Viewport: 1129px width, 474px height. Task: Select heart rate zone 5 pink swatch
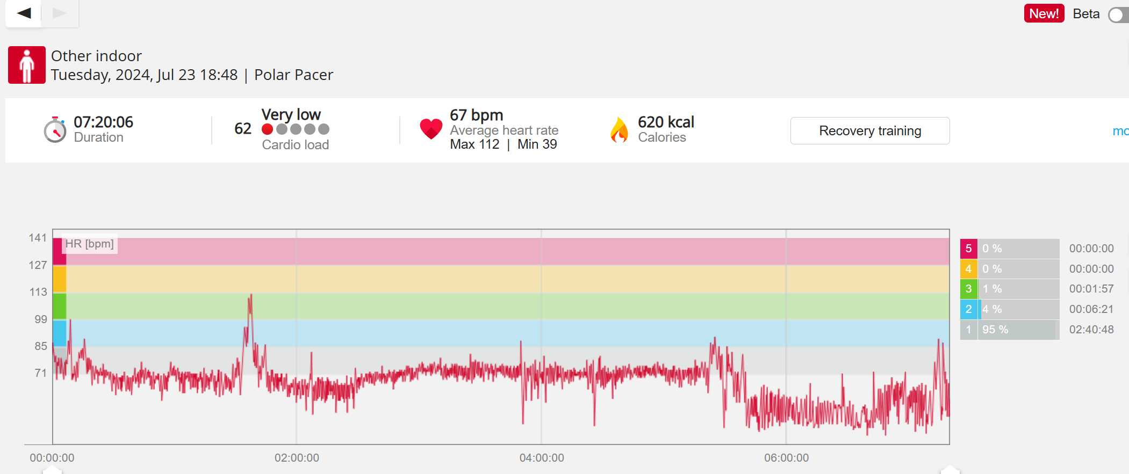tap(968, 249)
